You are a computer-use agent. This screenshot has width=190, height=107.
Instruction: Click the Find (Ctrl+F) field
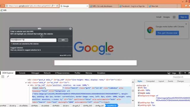click(181, 77)
